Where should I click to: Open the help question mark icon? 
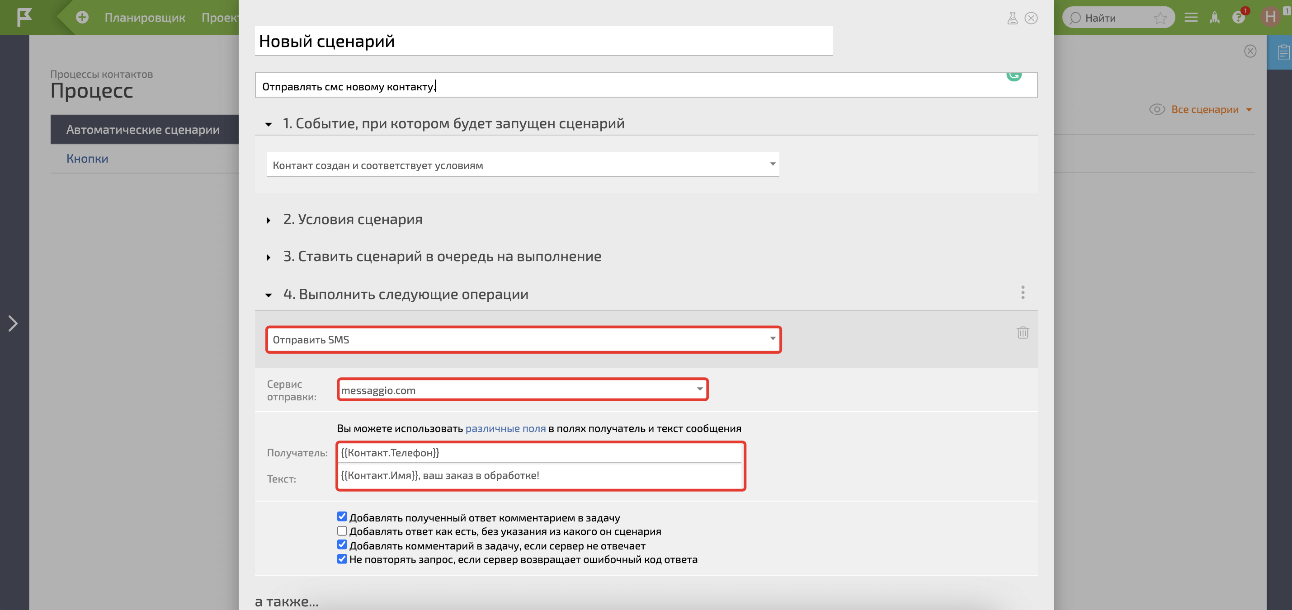pyautogui.click(x=1238, y=18)
